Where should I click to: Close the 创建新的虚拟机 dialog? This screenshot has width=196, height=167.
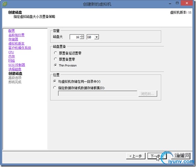coord(187,3)
